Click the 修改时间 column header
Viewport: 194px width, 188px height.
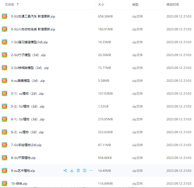[x=173, y=5]
